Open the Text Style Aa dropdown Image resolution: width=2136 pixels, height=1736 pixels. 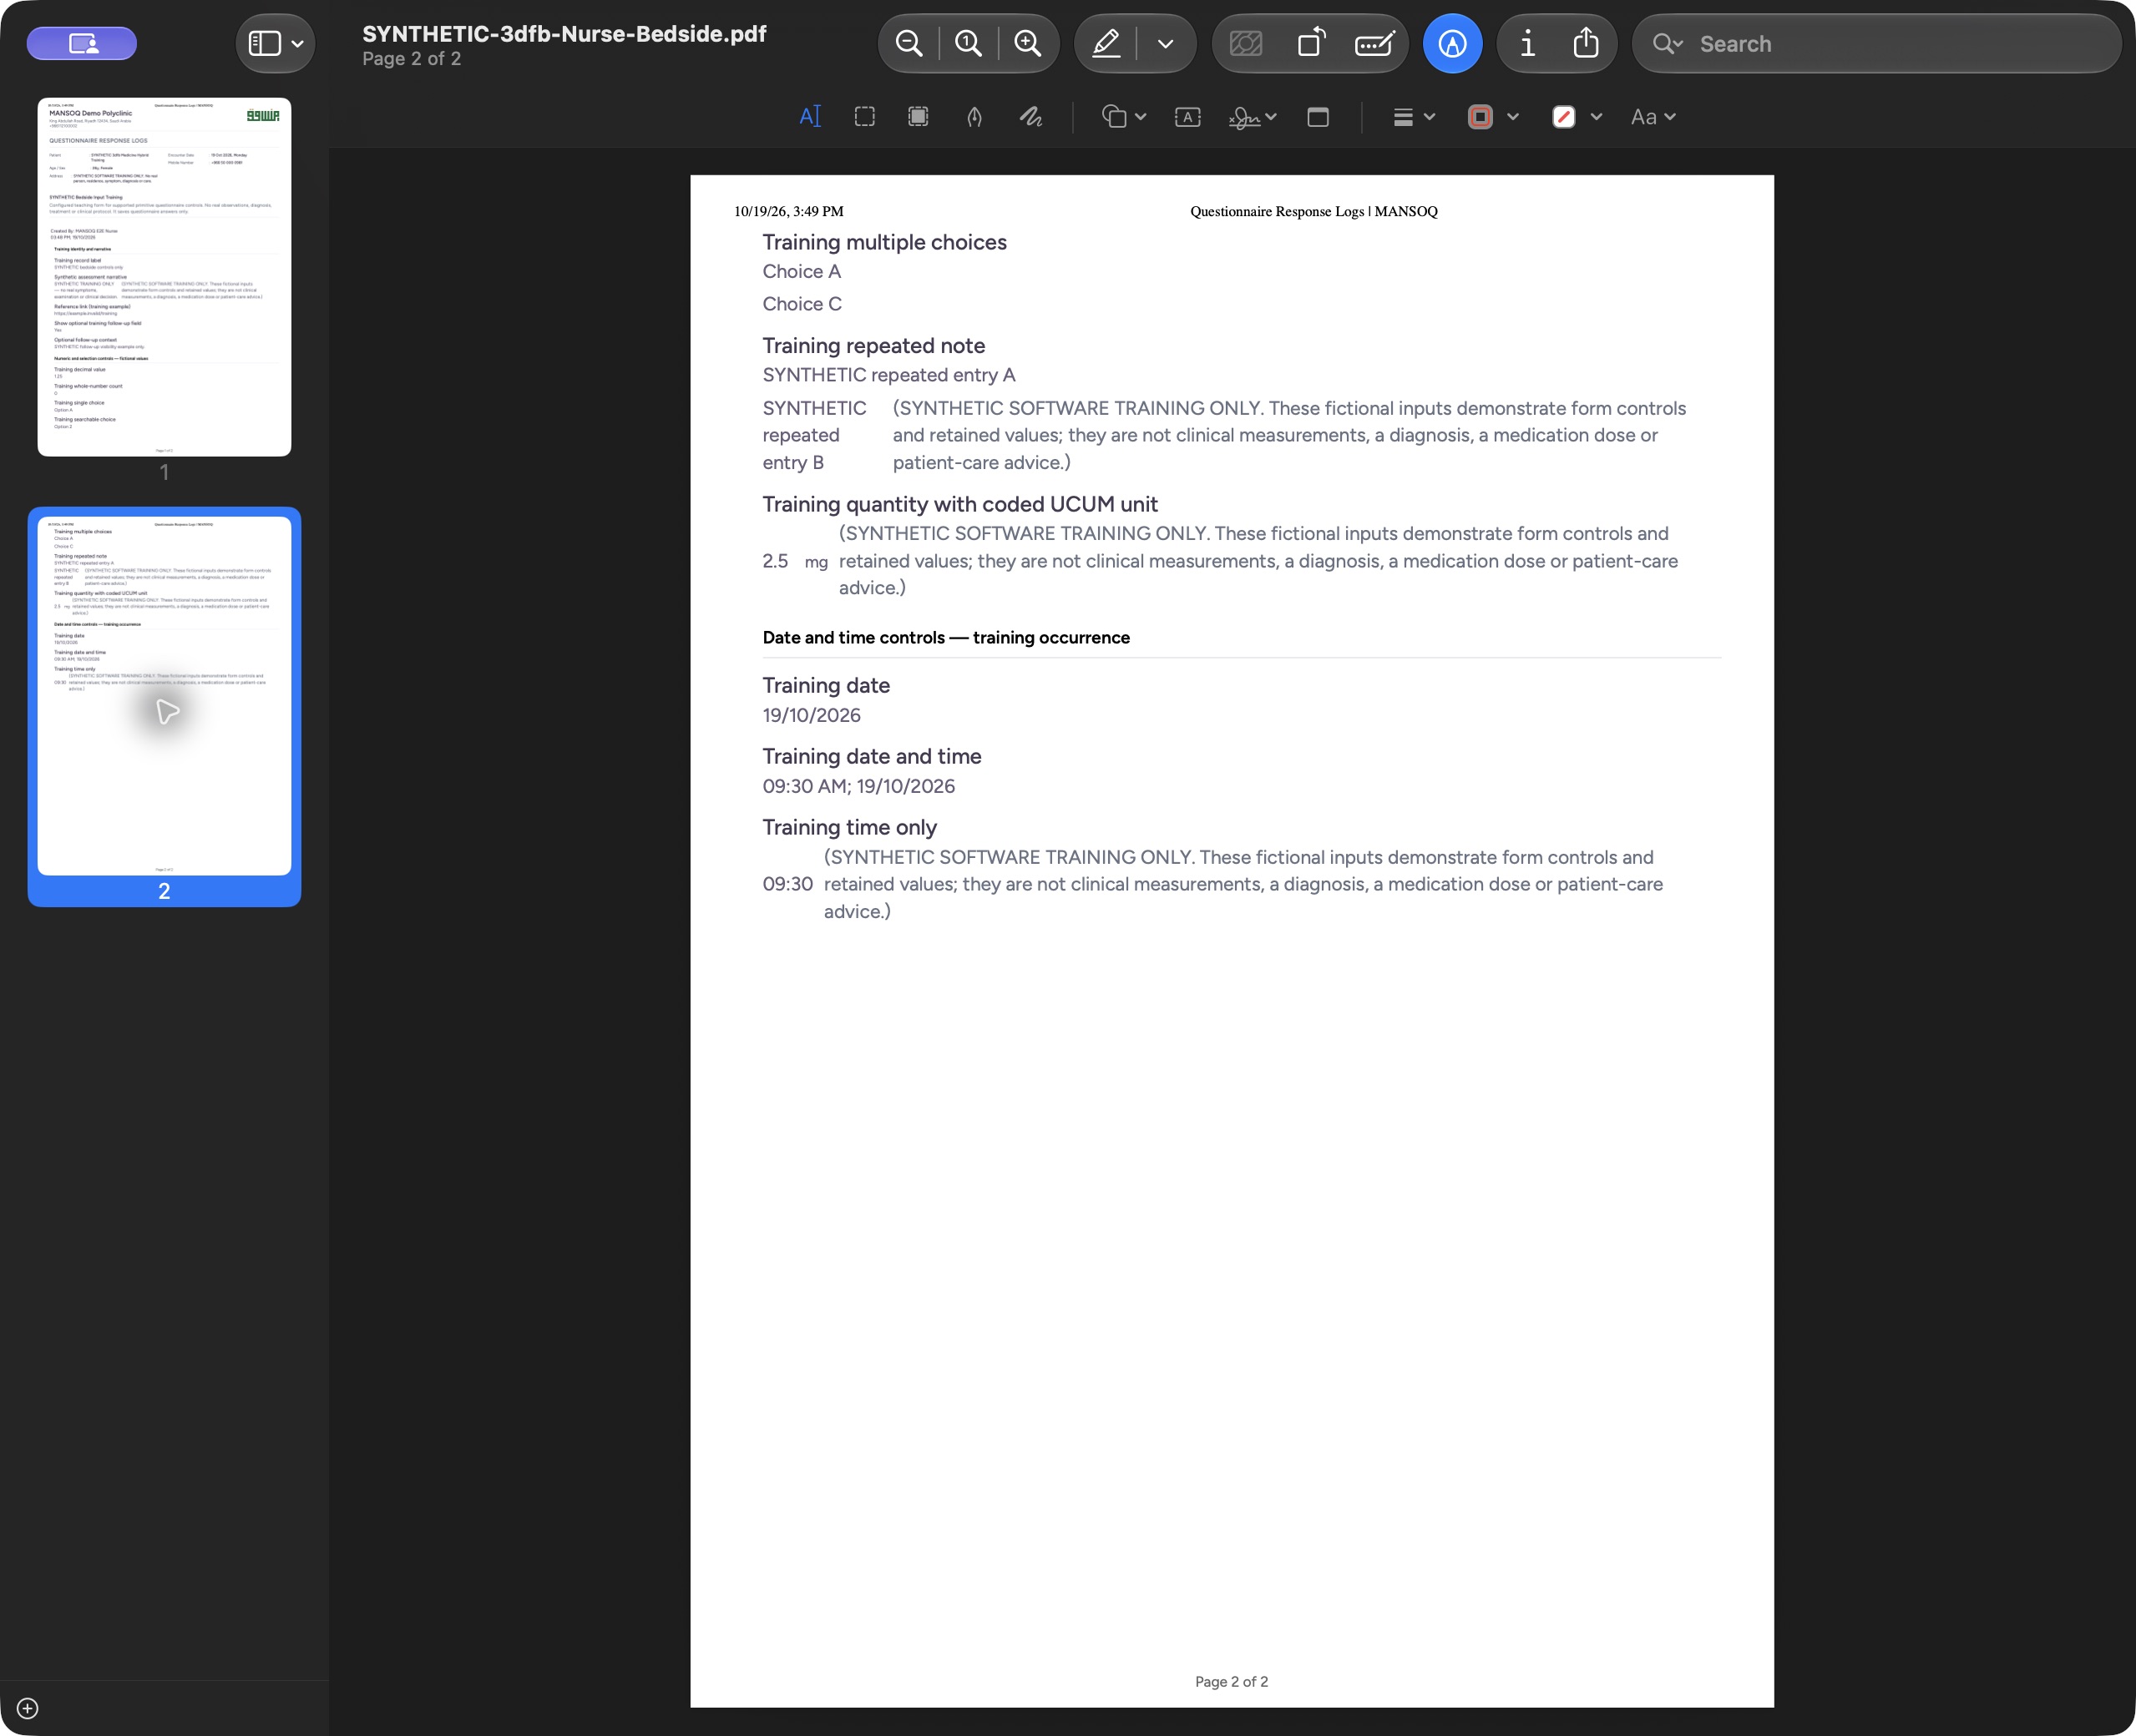tap(1653, 117)
